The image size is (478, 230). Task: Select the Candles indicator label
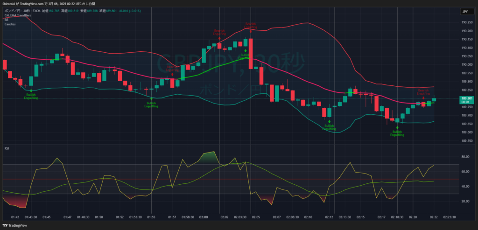click(x=10, y=24)
